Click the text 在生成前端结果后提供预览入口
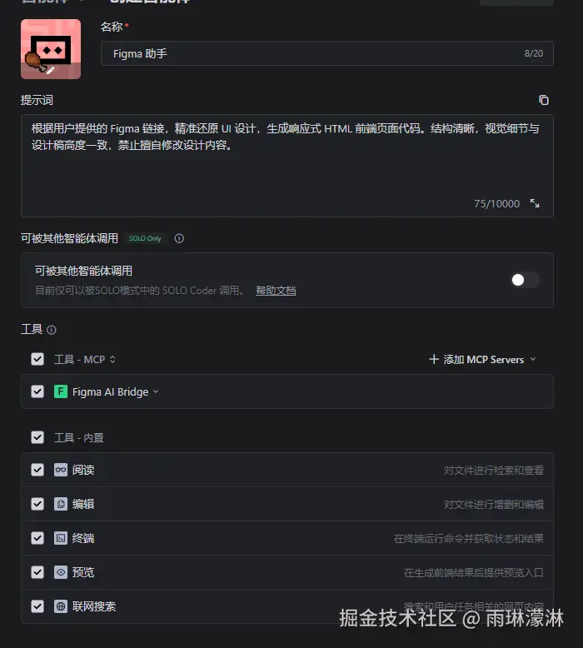The width and height of the screenshot is (583, 648). click(474, 573)
